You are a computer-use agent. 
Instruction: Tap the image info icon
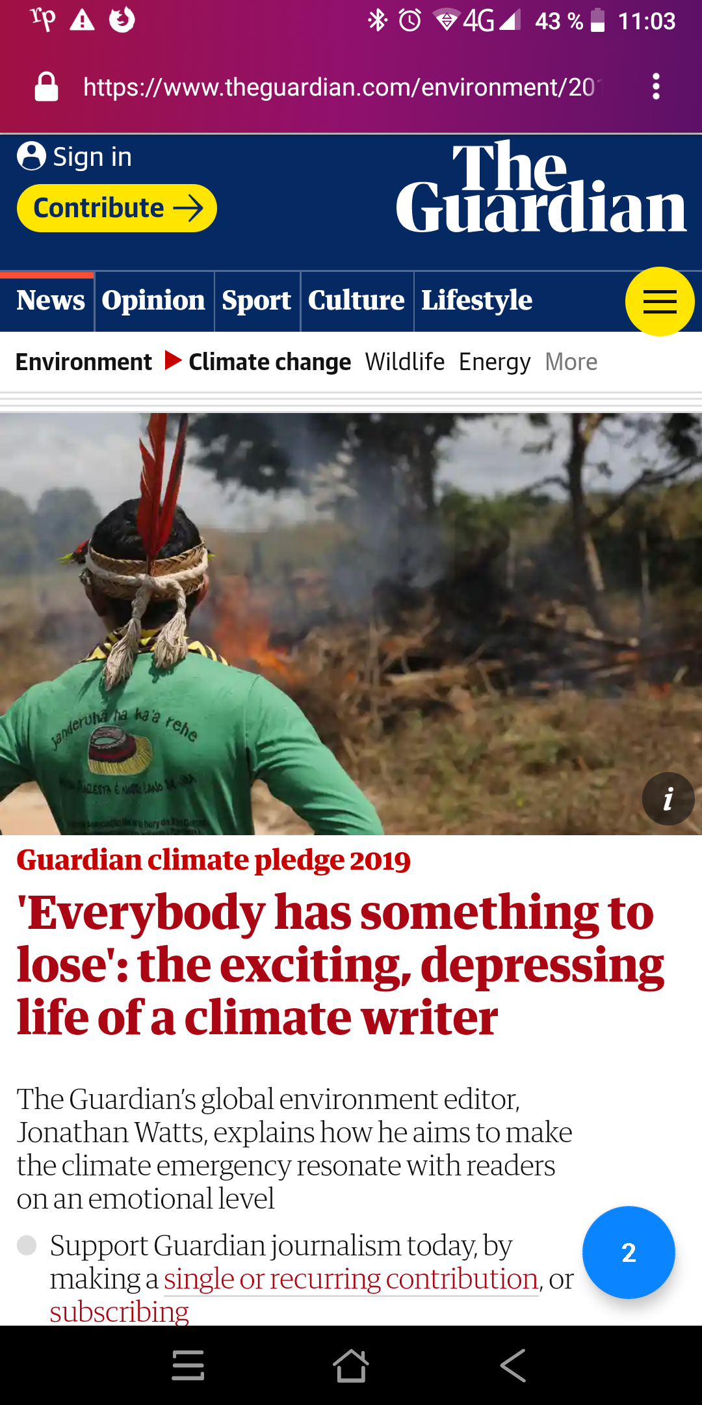[668, 799]
